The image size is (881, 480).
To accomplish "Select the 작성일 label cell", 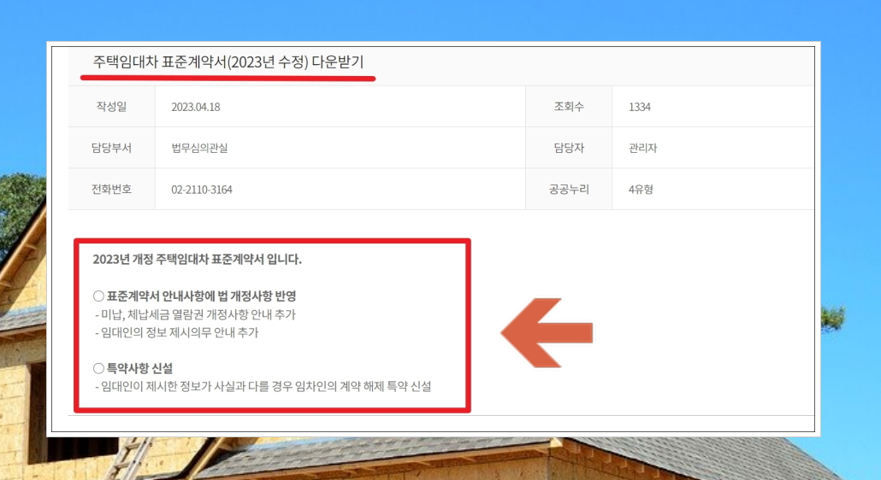I will tap(112, 107).
